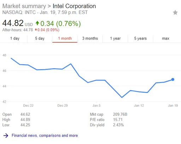Viewport: 181px width, 144px height.
Task: Switch to the 5 day range
Action: click(x=40, y=38)
